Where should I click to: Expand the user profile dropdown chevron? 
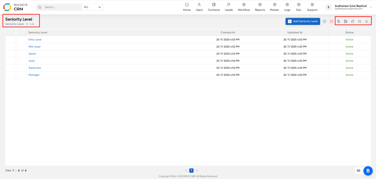click(x=371, y=7)
